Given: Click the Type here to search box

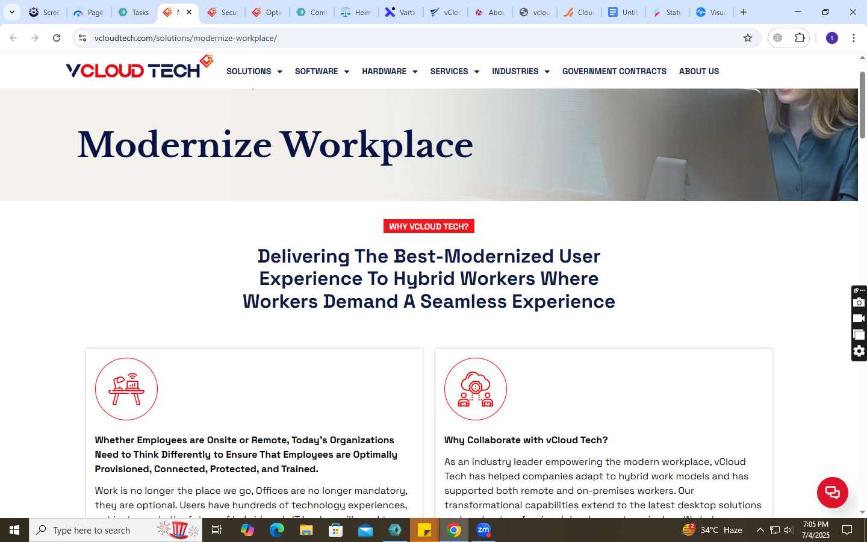Looking at the screenshot, I should pos(116,530).
